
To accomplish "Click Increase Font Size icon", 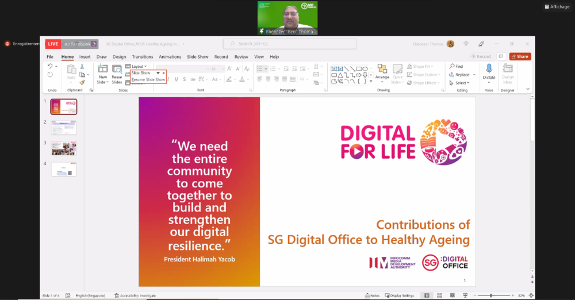I will [229, 68].
